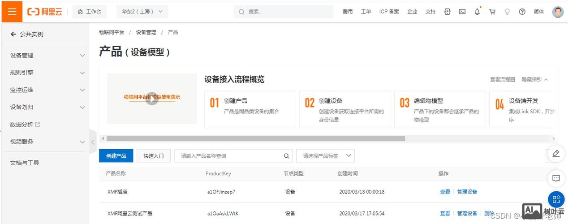Open the ICP 备案 menu
The height and width of the screenshot is (224, 568).
pyautogui.click(x=389, y=12)
